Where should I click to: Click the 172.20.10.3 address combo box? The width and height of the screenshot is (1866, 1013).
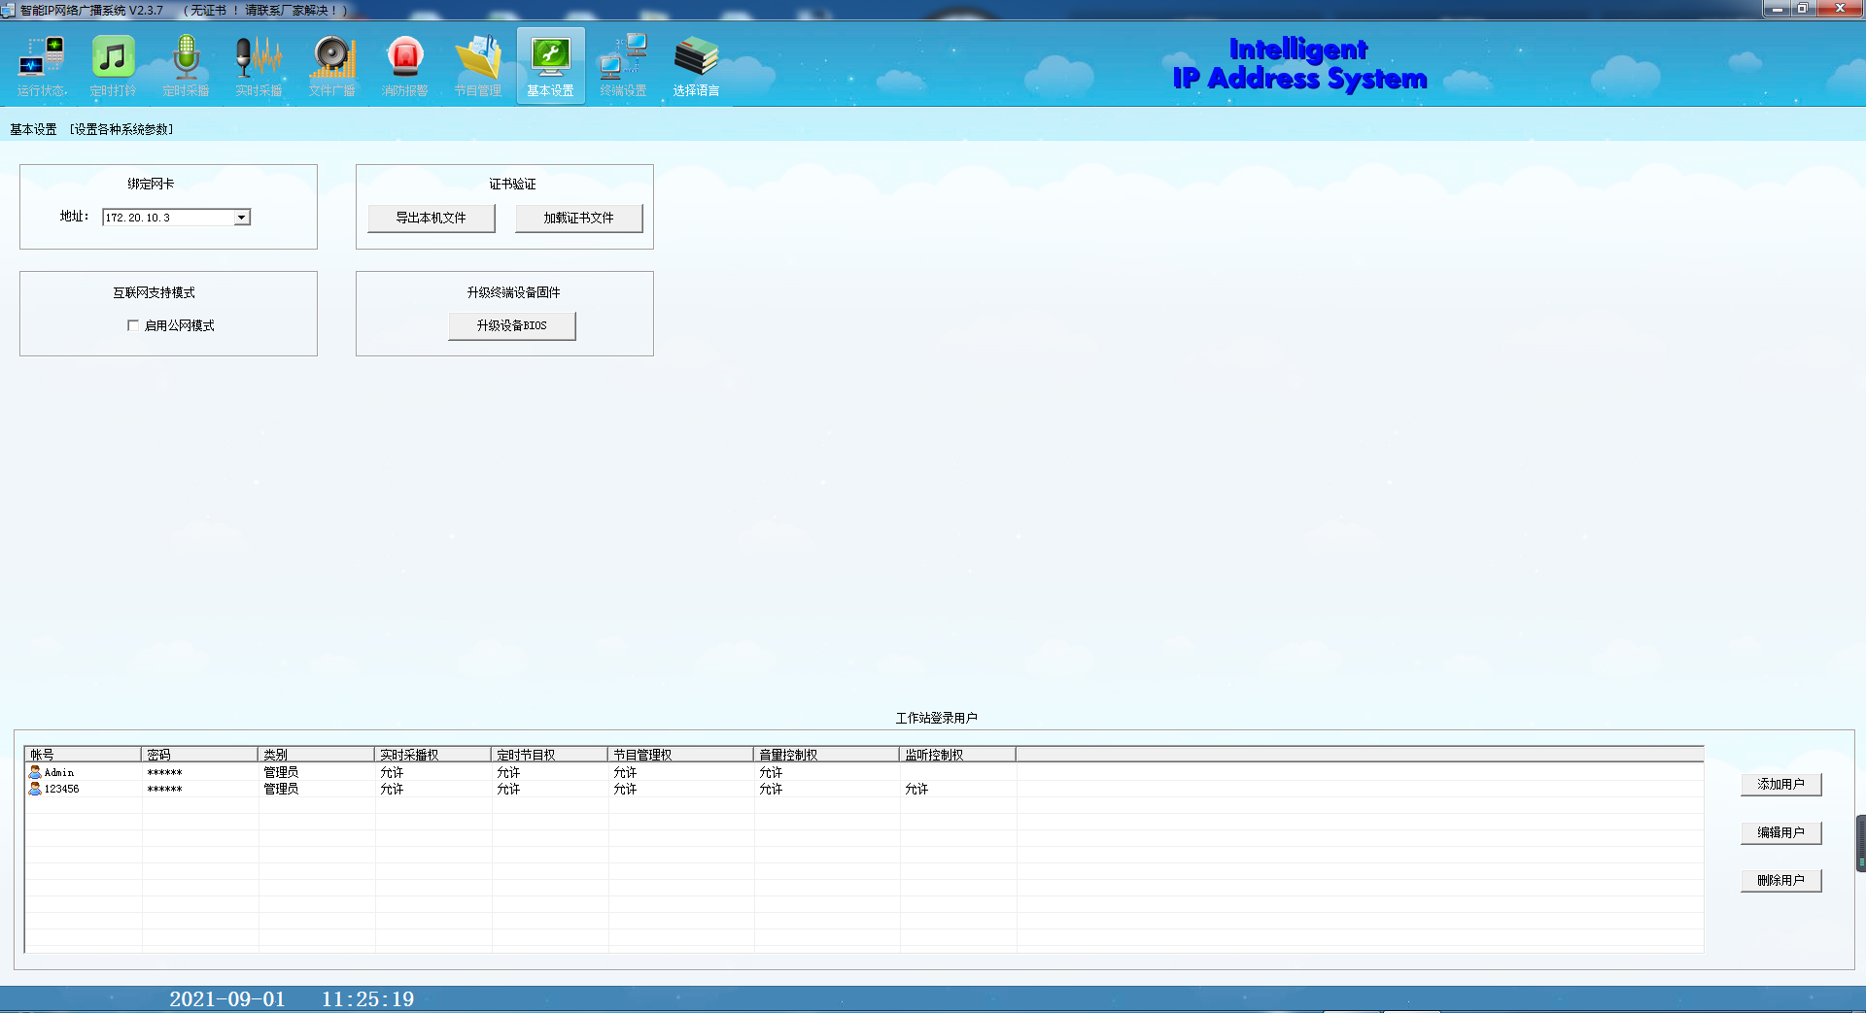pyautogui.click(x=167, y=218)
